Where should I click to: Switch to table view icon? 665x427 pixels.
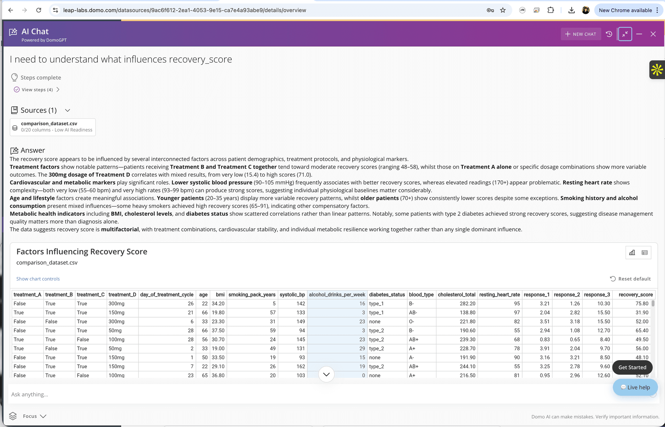(645, 252)
